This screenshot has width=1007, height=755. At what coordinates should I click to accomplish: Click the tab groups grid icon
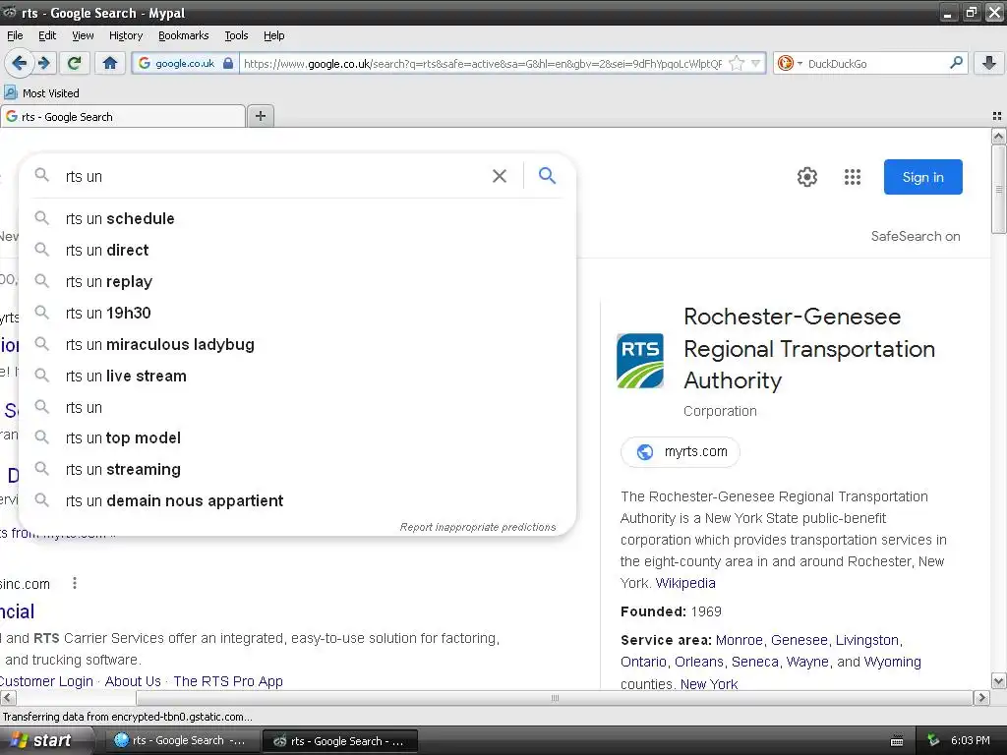(997, 116)
